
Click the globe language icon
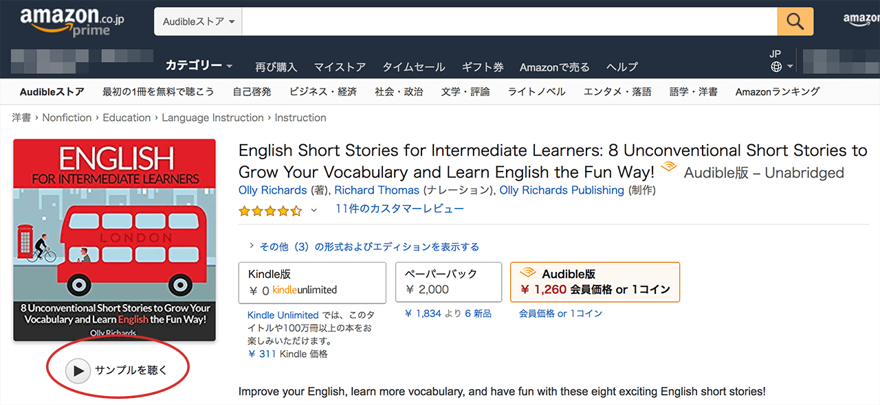(776, 67)
